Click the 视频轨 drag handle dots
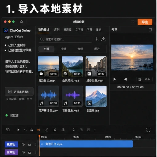 point(35,144)
